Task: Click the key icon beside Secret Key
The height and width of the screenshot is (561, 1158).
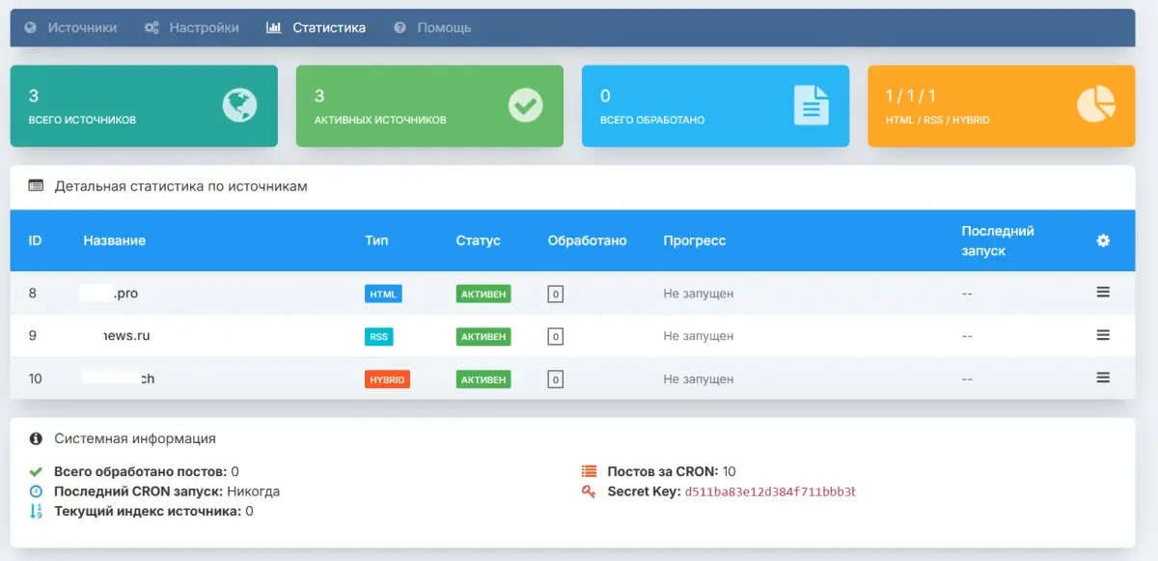Action: pos(590,492)
